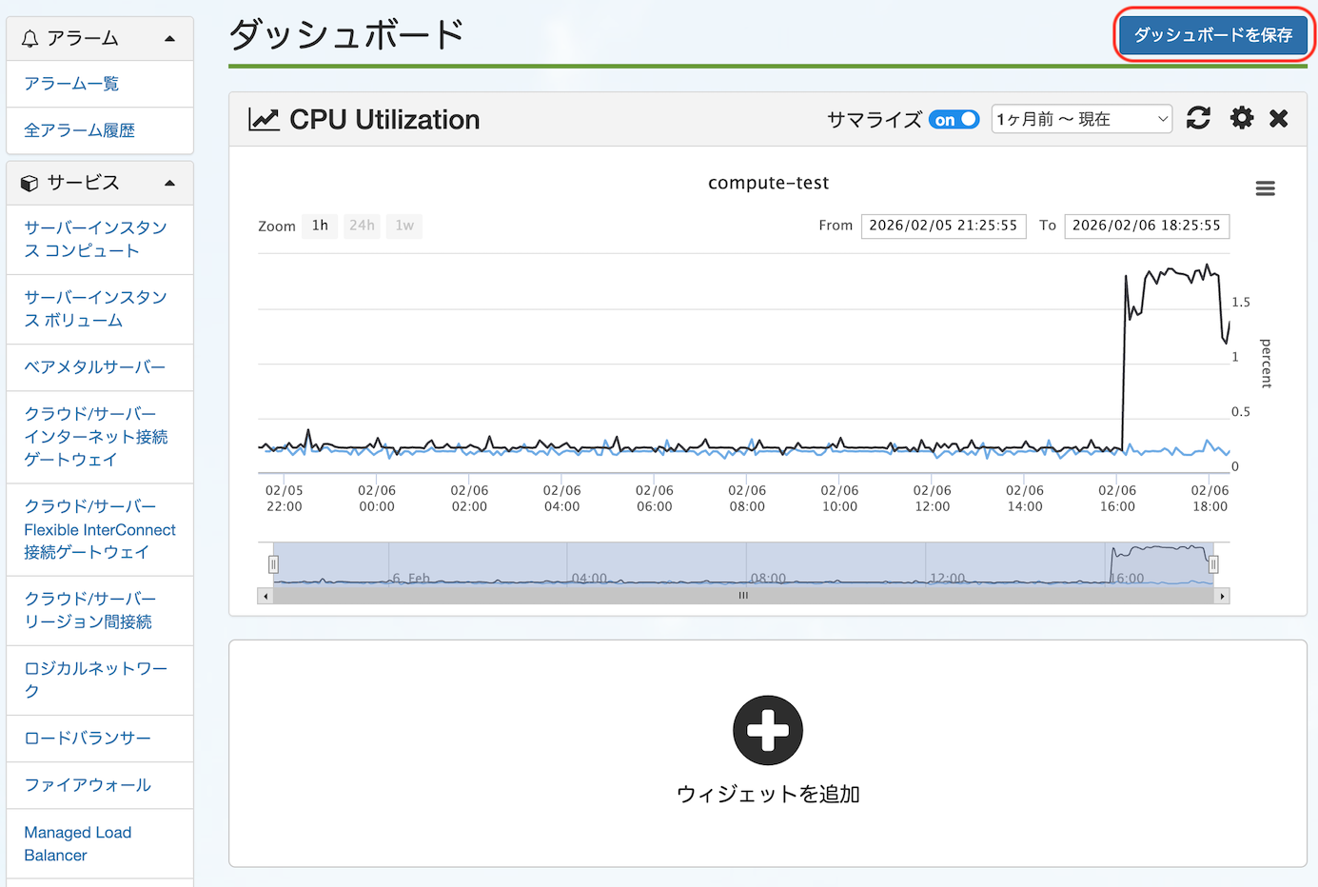Open CPU Utilization widget settings gear
The width and height of the screenshot is (1318, 887).
coord(1241,118)
